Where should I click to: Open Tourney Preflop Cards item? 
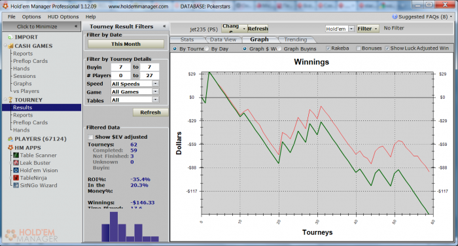(x=30, y=122)
